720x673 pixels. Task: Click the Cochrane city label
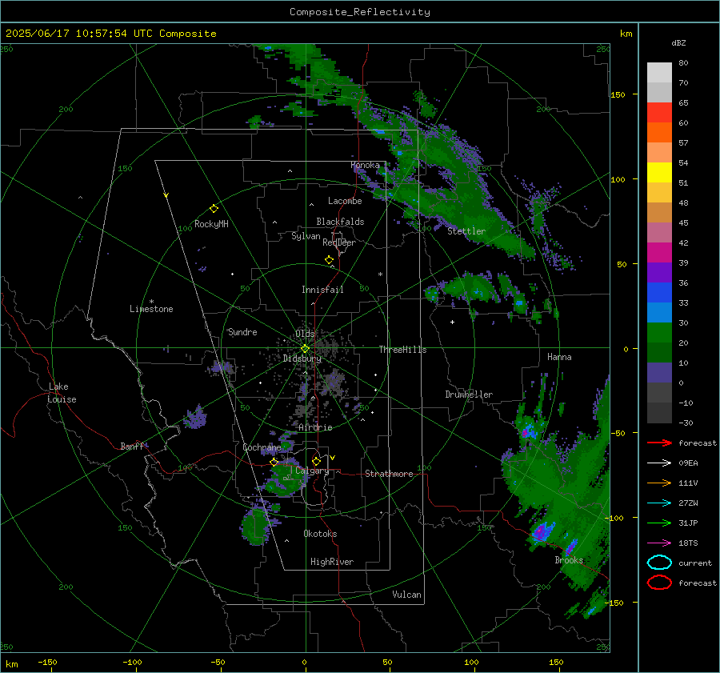262,447
